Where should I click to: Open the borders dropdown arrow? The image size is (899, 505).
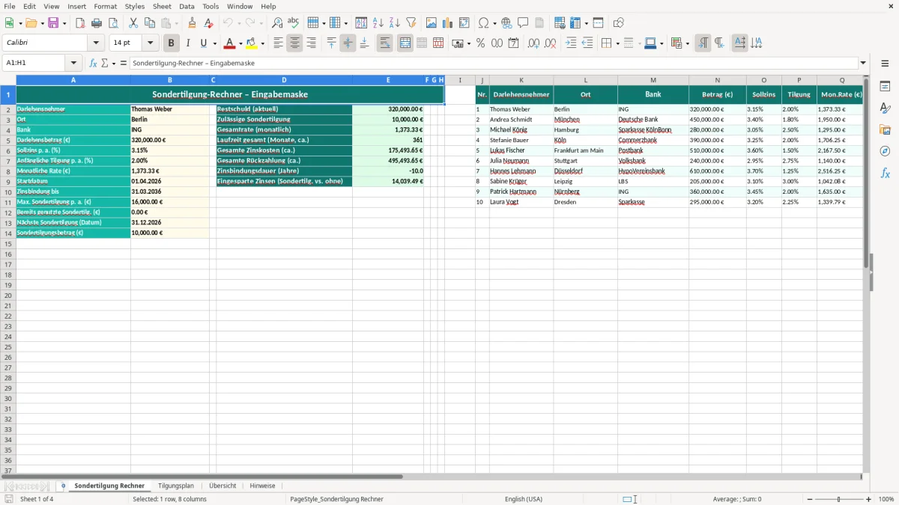click(617, 43)
